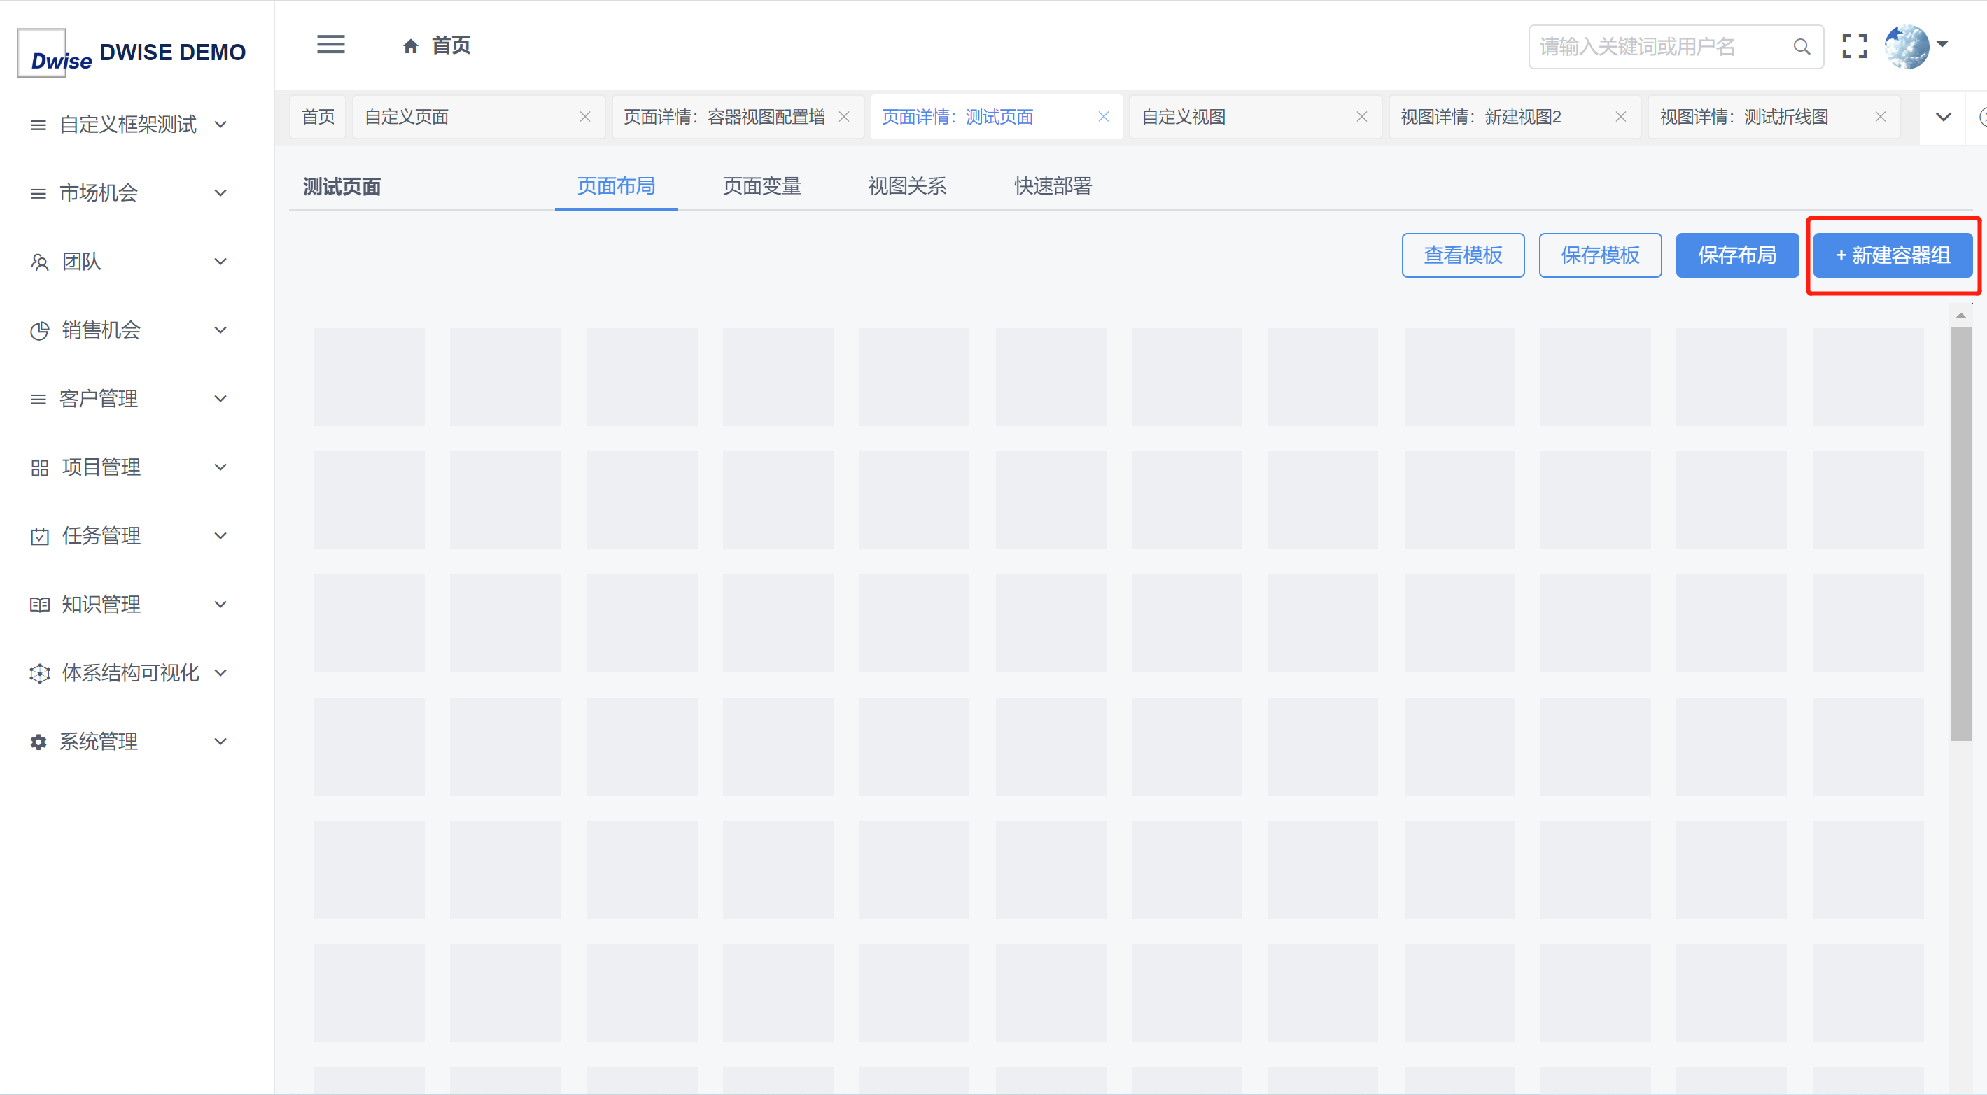Expand the 自定义框架测试 menu chevron
The height and width of the screenshot is (1095, 1987).
point(220,124)
